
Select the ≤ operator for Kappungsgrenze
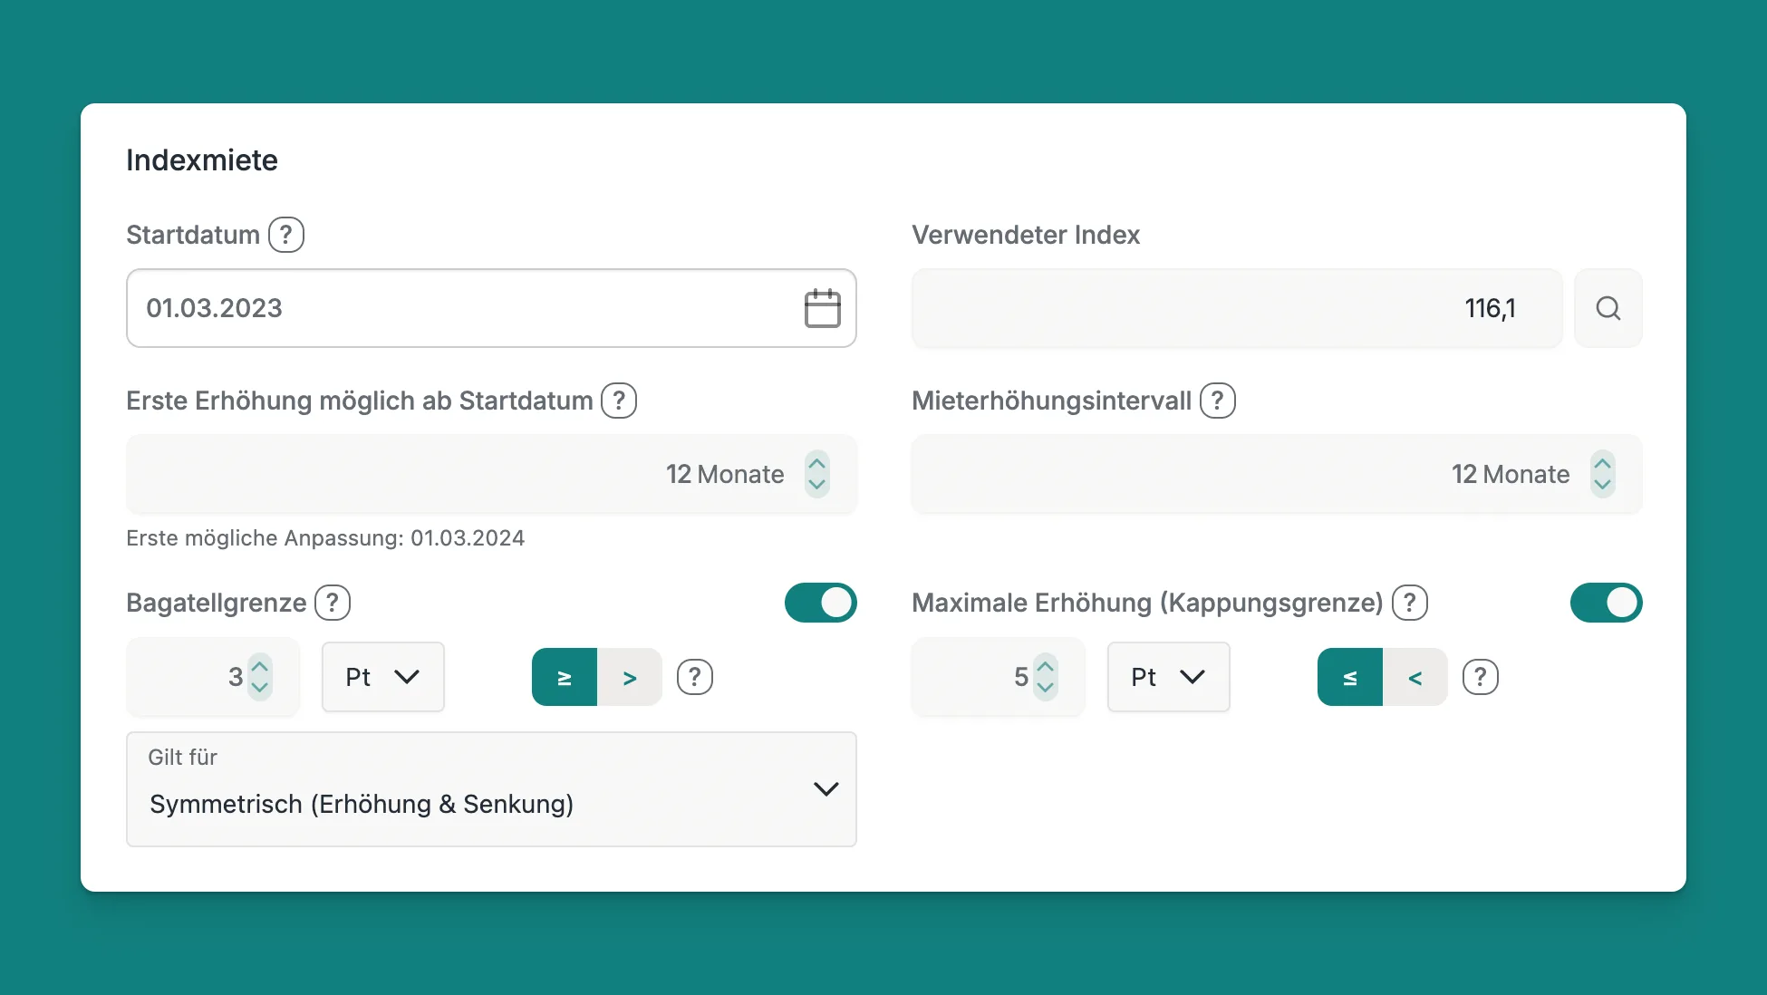tap(1350, 677)
